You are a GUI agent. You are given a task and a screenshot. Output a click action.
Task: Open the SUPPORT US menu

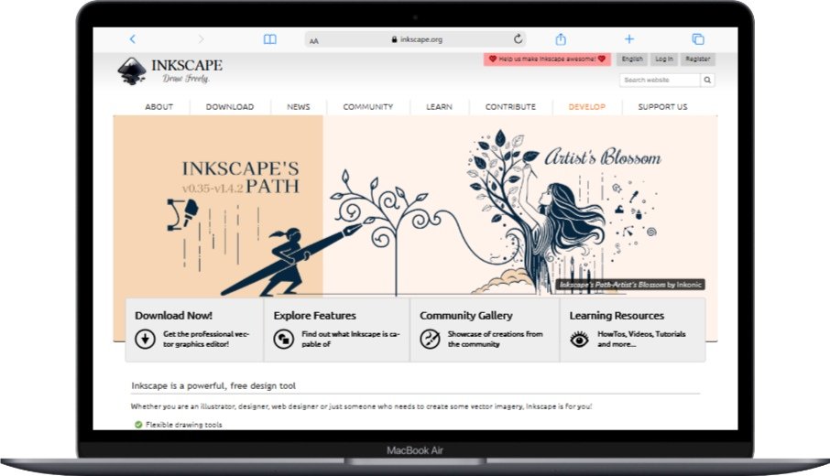point(662,107)
